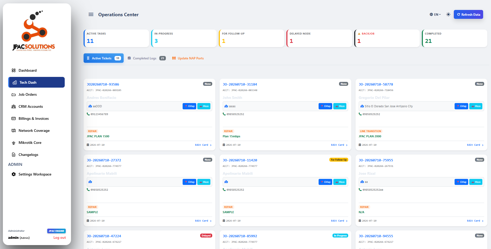Click the Billings card icon

[x=14, y=118]
